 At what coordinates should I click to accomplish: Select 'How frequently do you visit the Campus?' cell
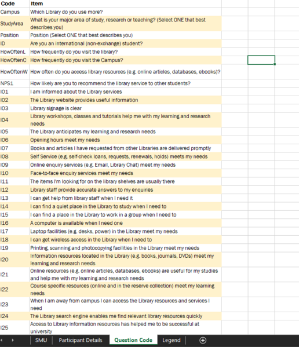click(x=125, y=60)
